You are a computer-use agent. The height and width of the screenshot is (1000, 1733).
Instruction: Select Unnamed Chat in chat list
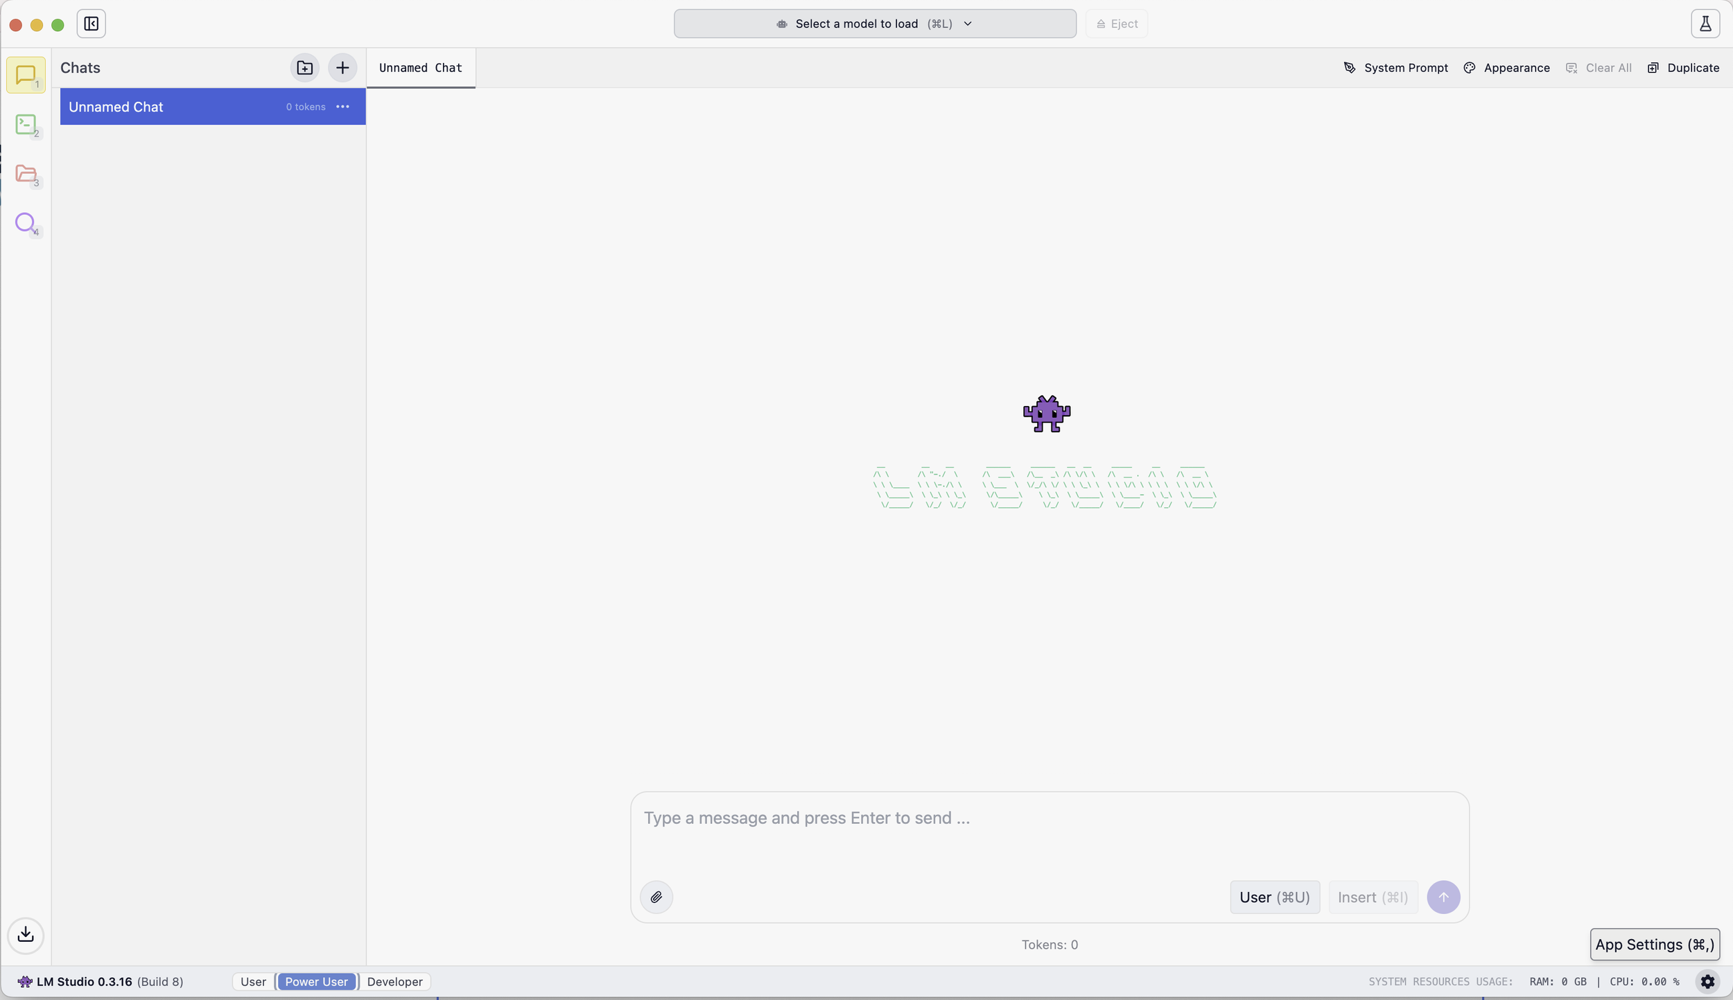(x=213, y=107)
